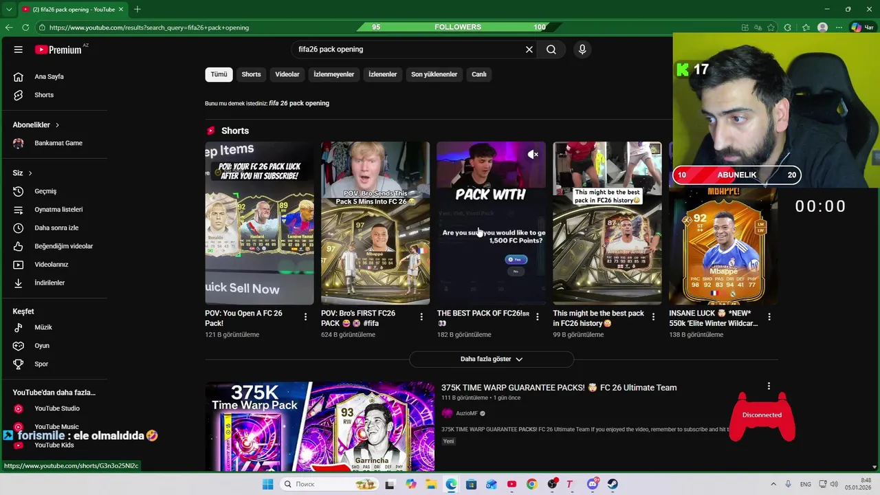Viewport: 880px width, 495px height.
Task: Open options menu for 'INSANE LUCK' short
Action: pyautogui.click(x=769, y=317)
